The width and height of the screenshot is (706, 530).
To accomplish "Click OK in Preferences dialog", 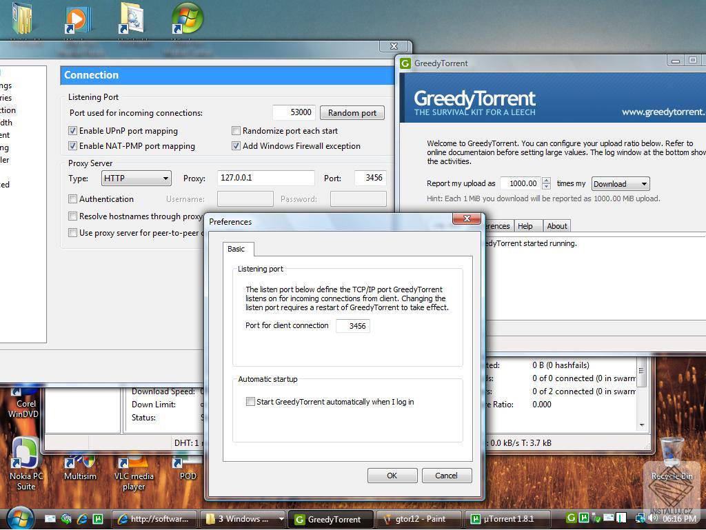I will [x=392, y=476].
